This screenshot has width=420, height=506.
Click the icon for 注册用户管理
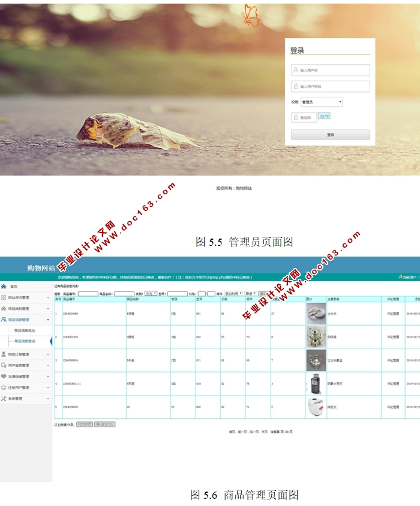4,387
